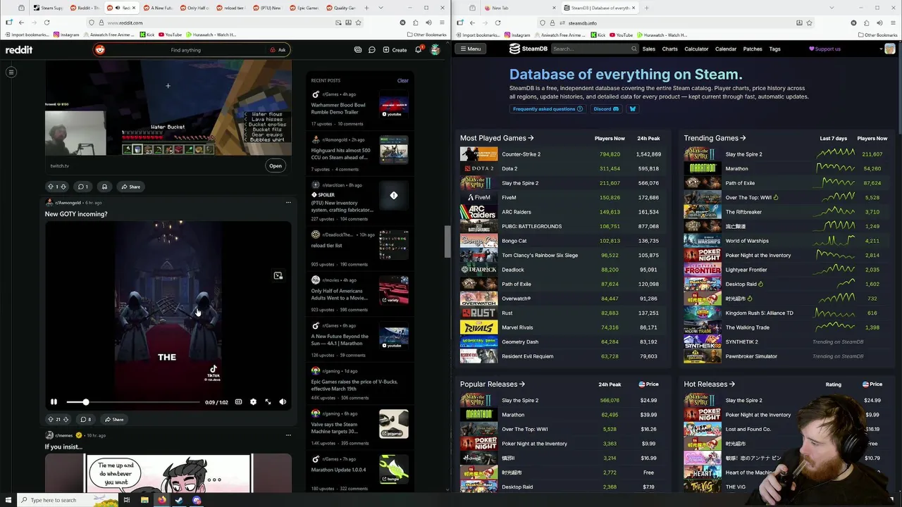This screenshot has height=507, width=902.
Task: Give an award on the twitch.tv post
Action: 104,187
